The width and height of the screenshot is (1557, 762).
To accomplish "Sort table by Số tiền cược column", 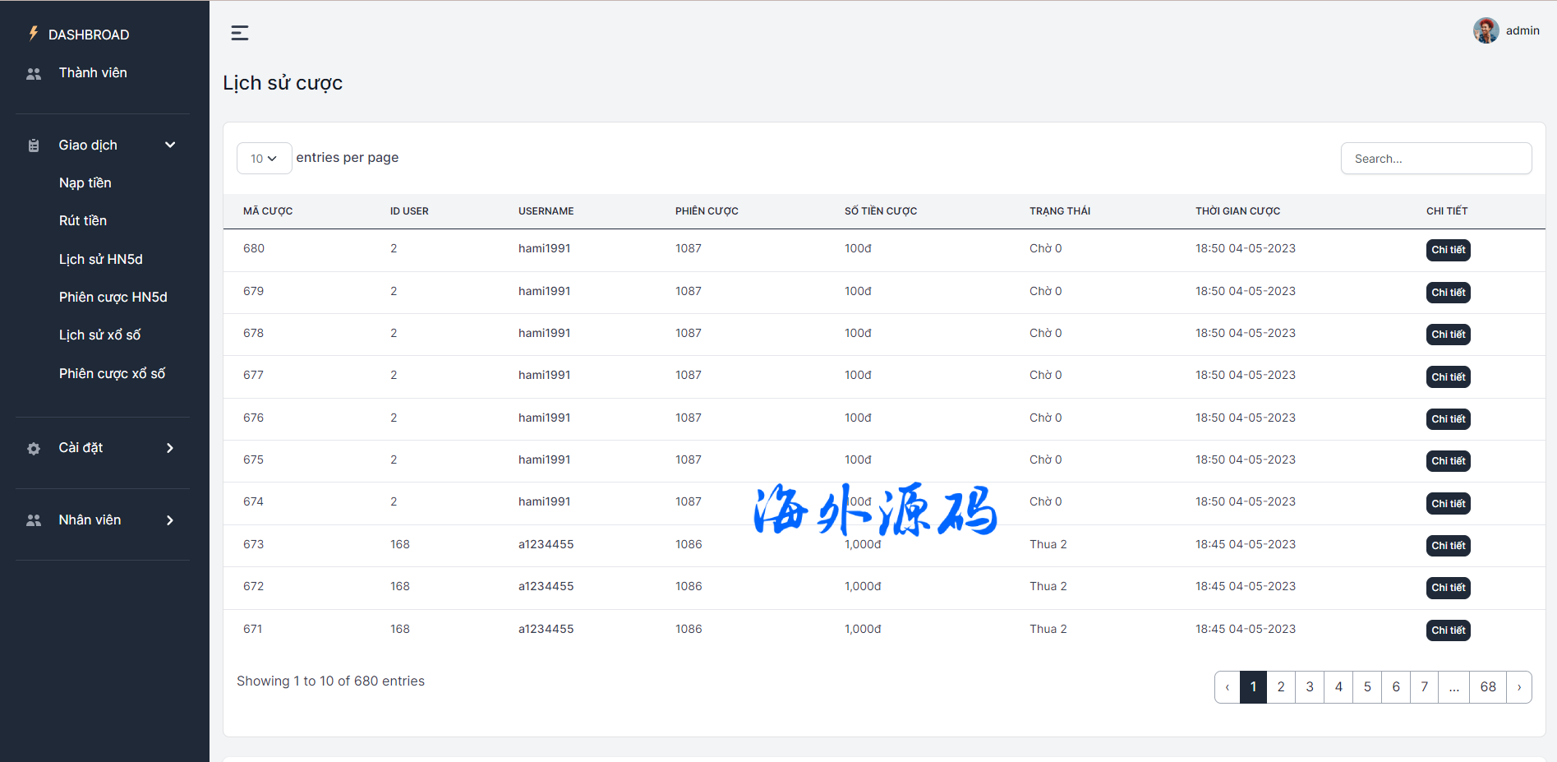I will tap(880, 211).
